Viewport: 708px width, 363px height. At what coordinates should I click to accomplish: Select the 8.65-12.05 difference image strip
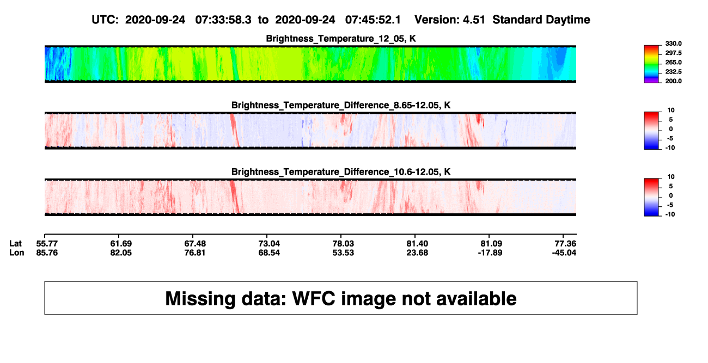point(310,131)
